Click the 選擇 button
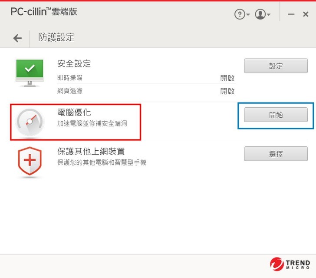 (x=276, y=154)
